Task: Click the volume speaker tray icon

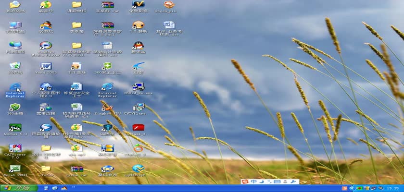Action: tap(380, 189)
